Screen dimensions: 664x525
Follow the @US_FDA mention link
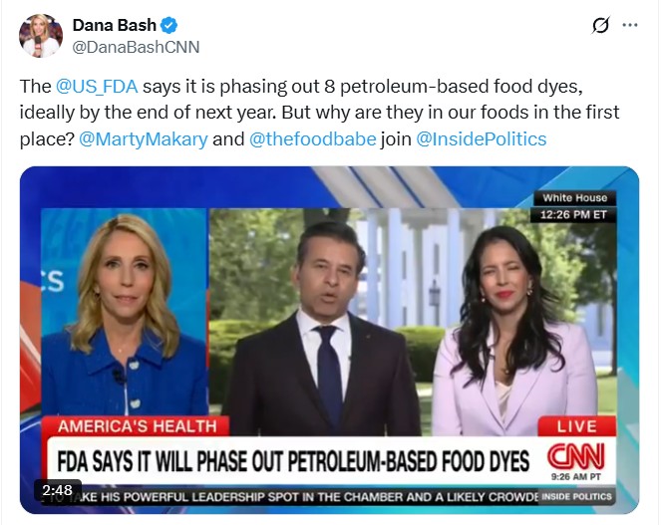[x=97, y=87]
